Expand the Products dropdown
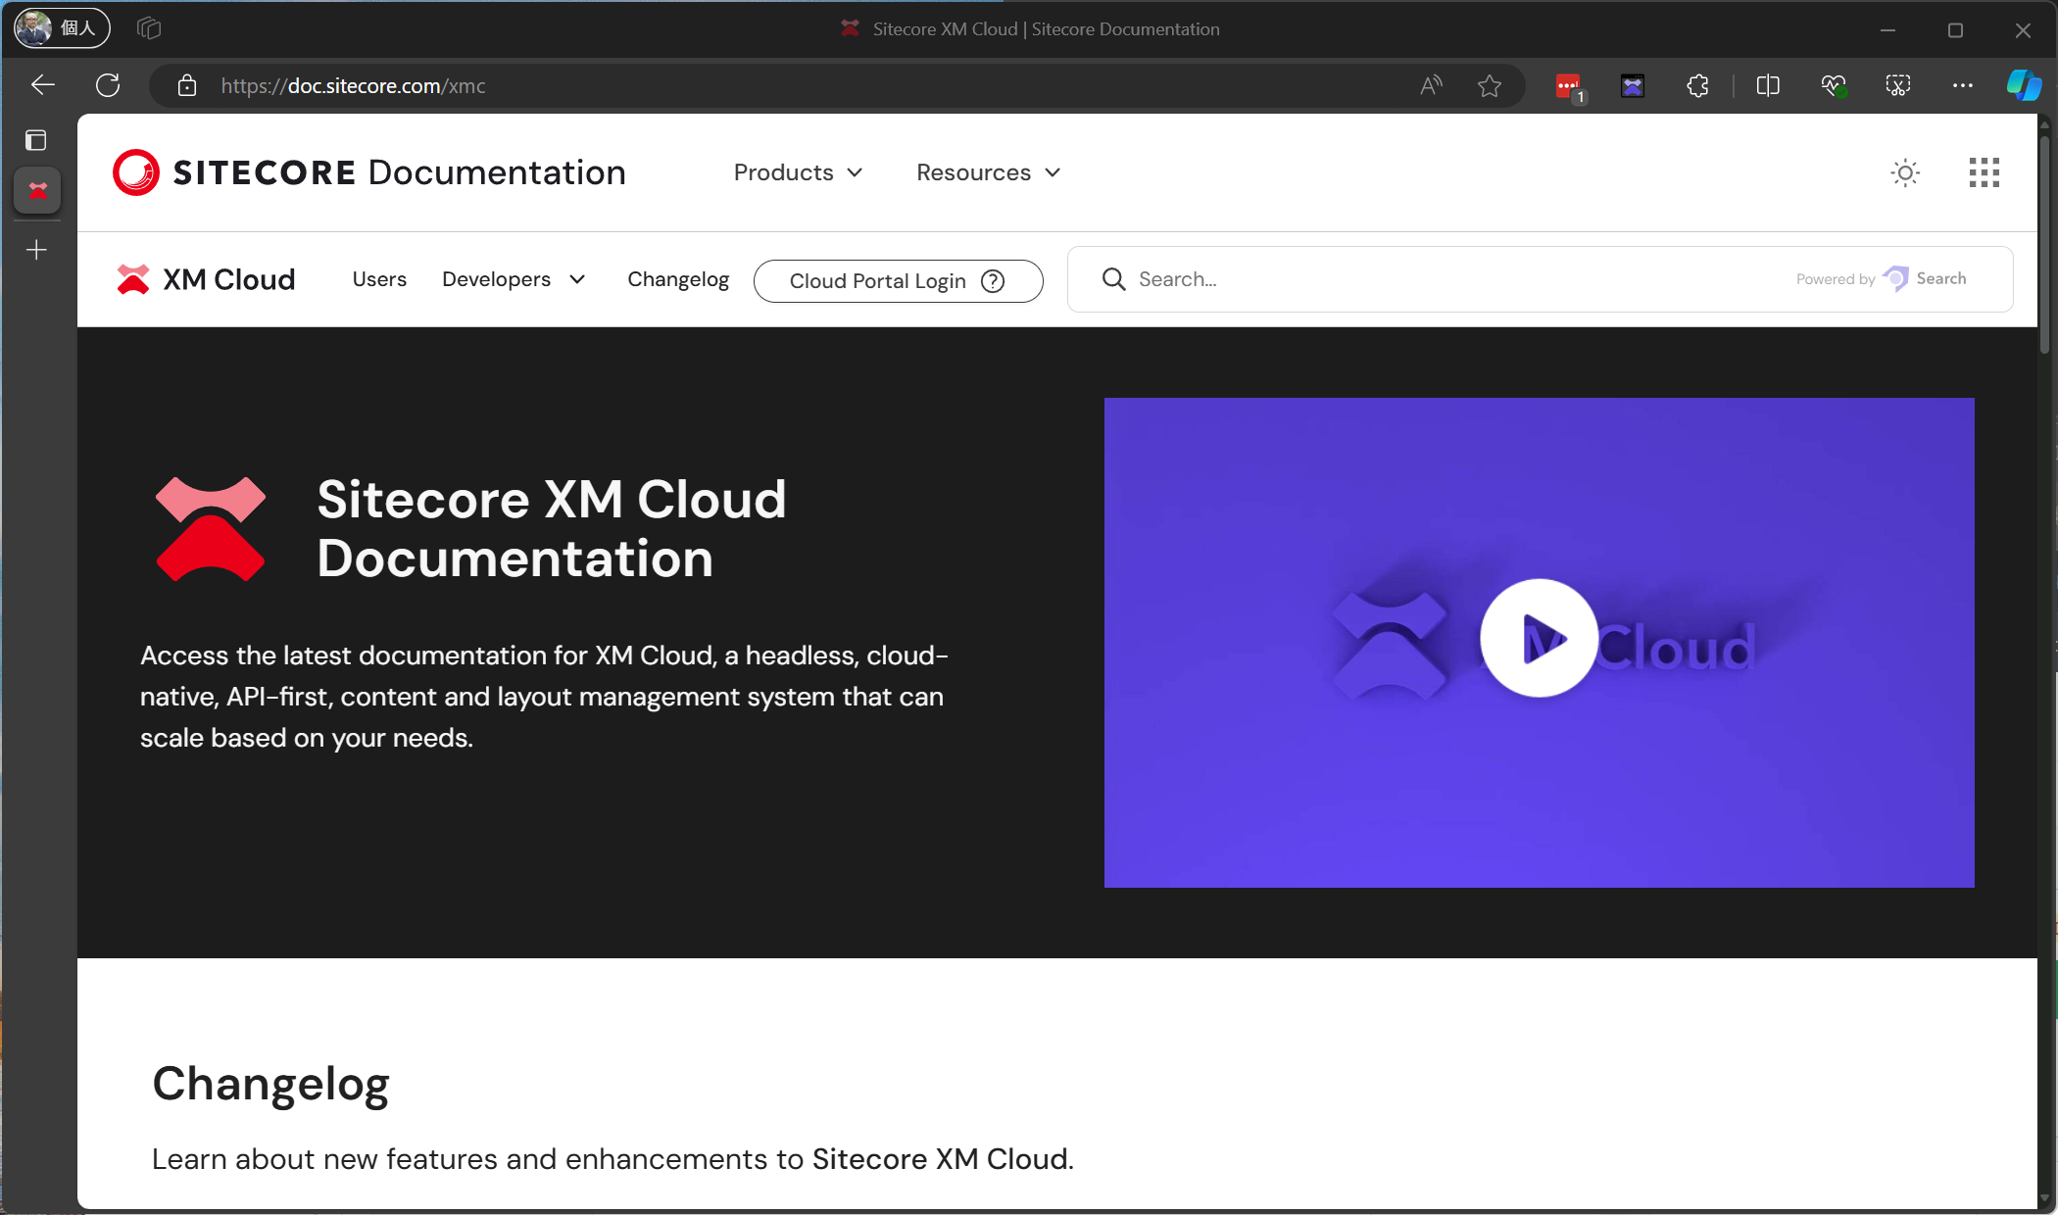This screenshot has width=2058, height=1215. [x=798, y=172]
